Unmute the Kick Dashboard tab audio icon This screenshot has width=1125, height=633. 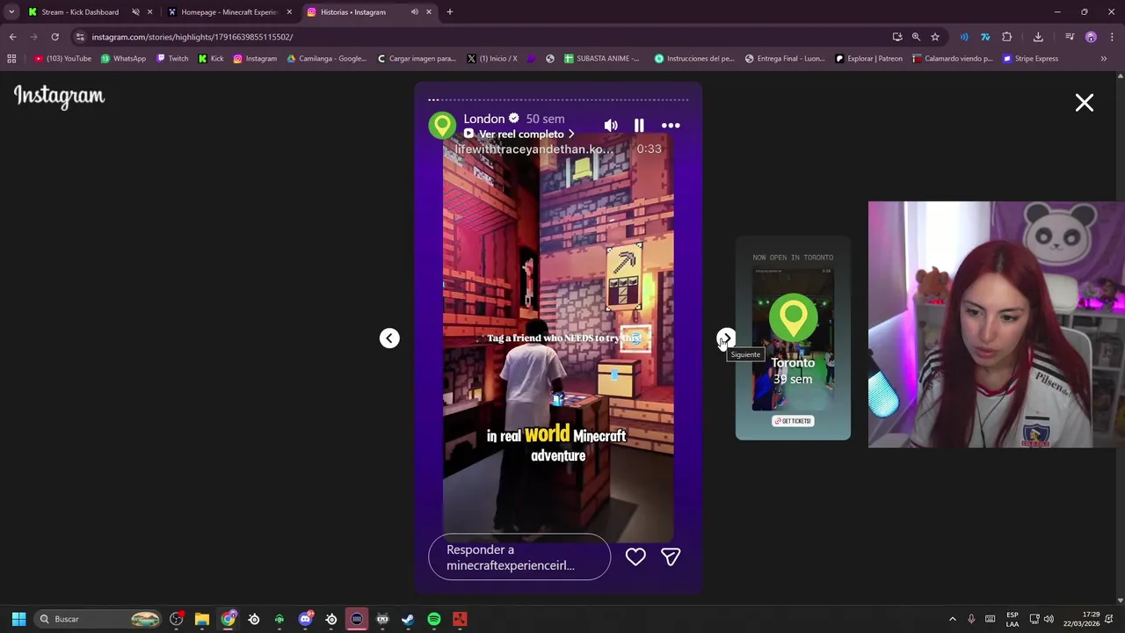[135, 12]
